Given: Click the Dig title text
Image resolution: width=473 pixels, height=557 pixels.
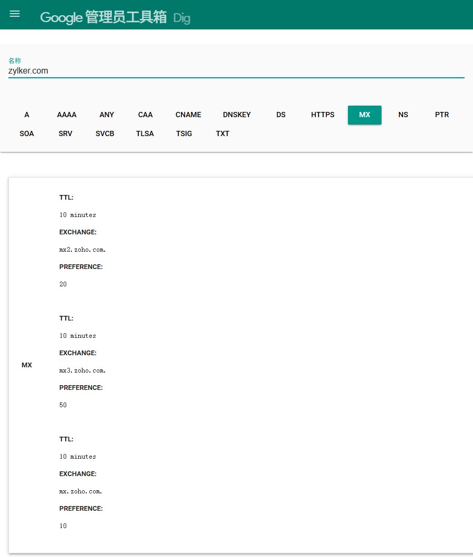Looking at the screenshot, I should [x=182, y=18].
